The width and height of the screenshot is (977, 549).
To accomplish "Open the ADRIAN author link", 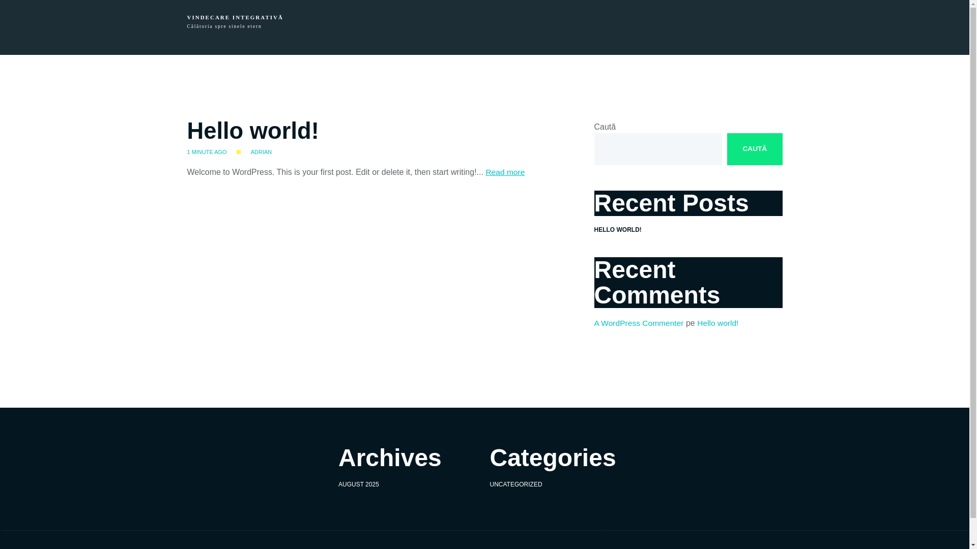I will point(261,152).
